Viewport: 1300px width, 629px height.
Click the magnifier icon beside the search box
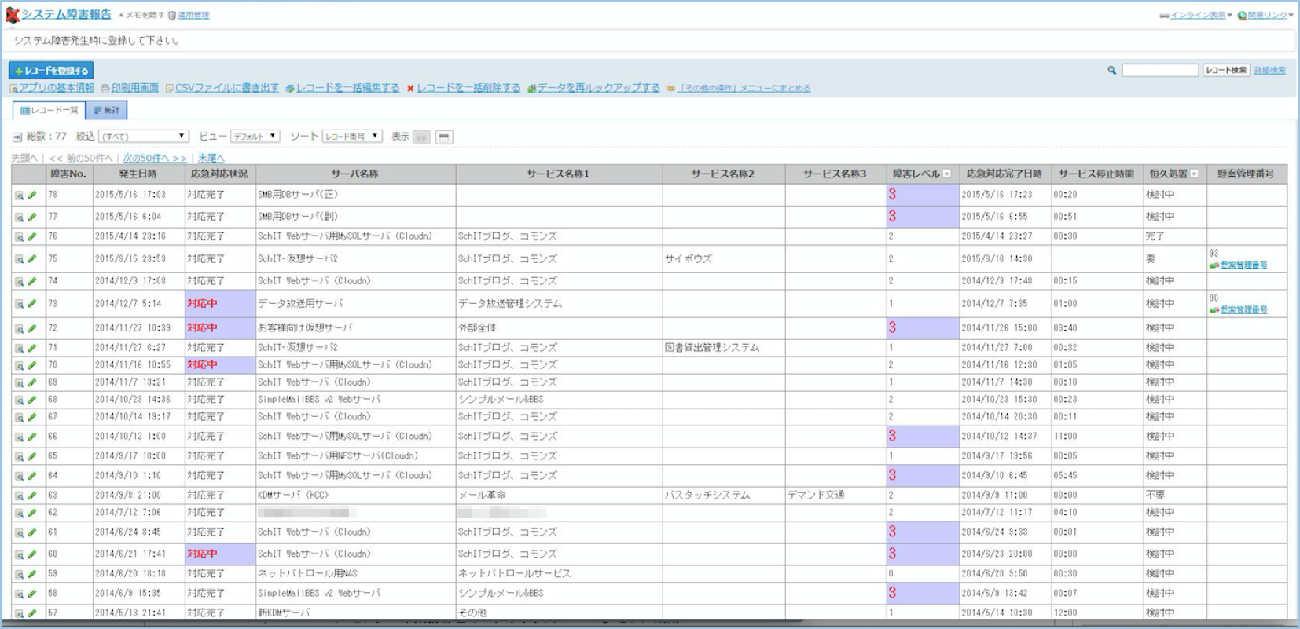pos(1112,71)
